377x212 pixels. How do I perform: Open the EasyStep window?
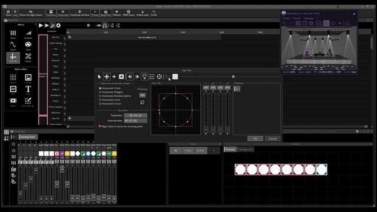click(x=80, y=13)
